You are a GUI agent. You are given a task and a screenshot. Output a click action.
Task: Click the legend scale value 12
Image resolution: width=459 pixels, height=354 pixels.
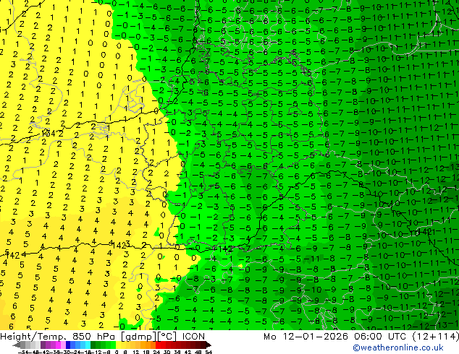[135, 352]
